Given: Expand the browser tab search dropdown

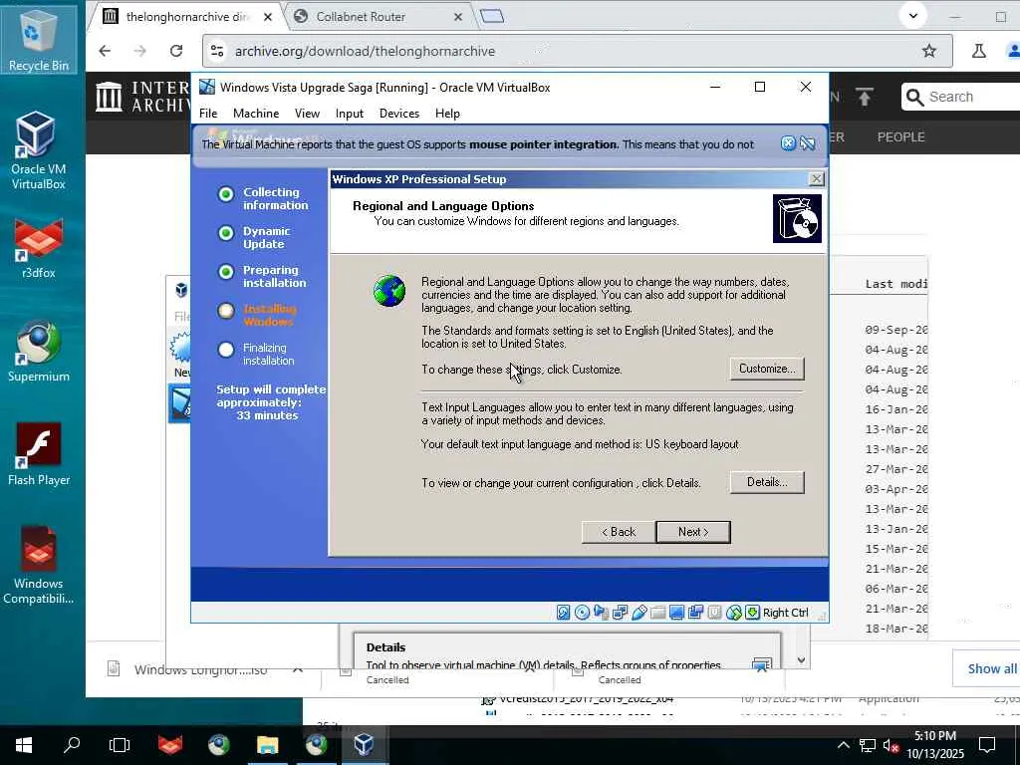Looking at the screenshot, I should click(912, 16).
